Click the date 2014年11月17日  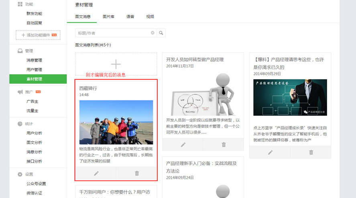tap(180, 66)
